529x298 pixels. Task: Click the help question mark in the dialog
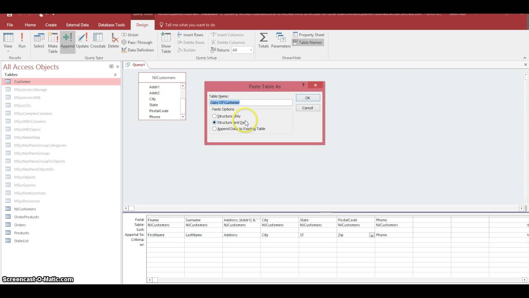[x=303, y=85]
